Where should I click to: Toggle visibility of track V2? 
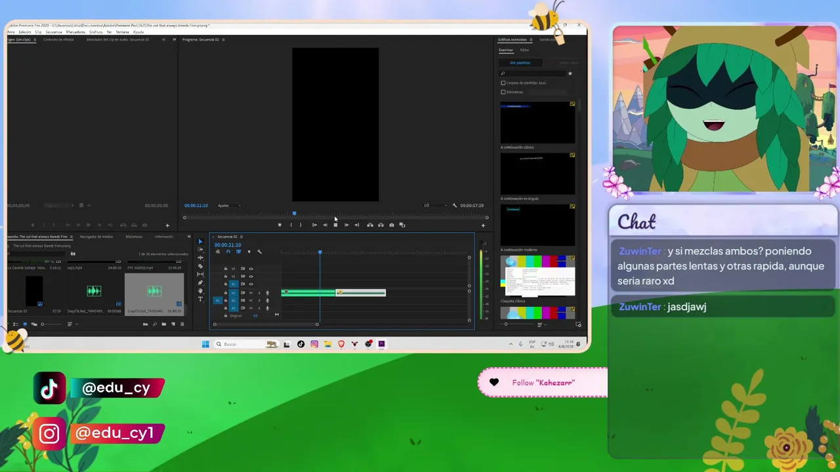(x=251, y=277)
